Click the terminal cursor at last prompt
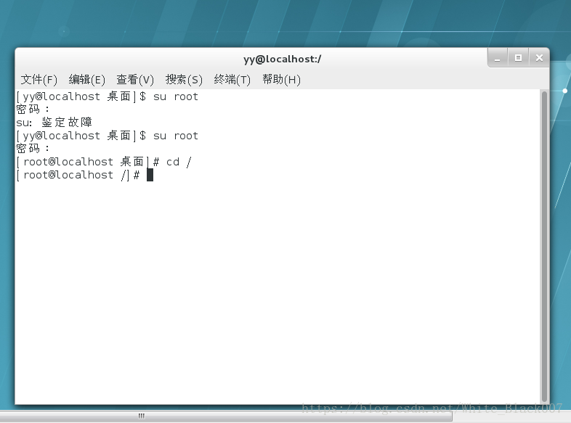This screenshot has height=423, width=571. 150,175
